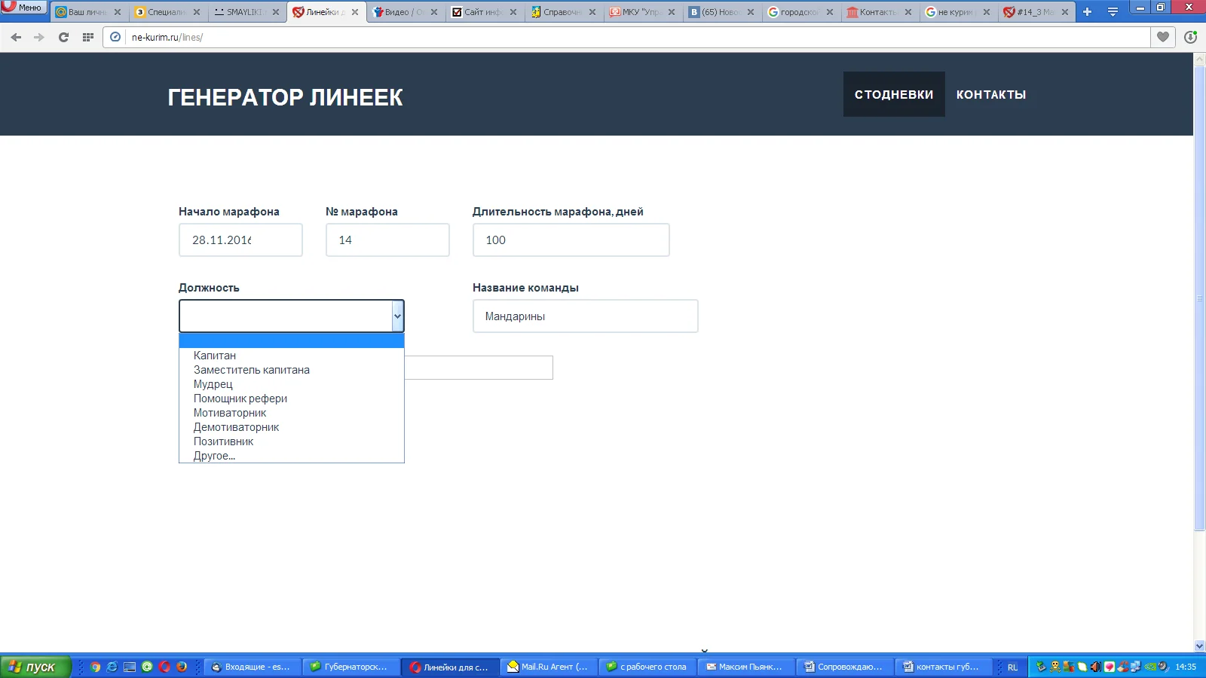Close the 'Видео' tab

[x=434, y=12]
